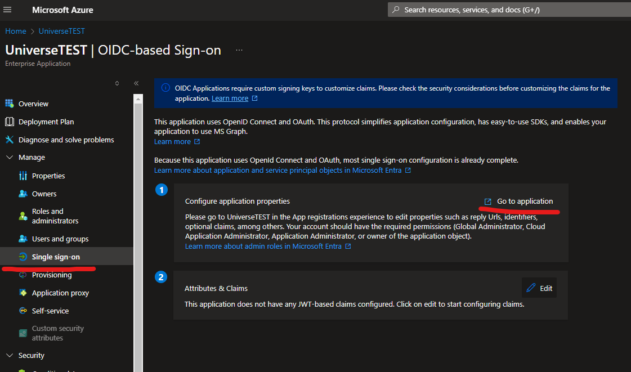This screenshot has height=372, width=631.
Task: Click the Diagnose and solve problems wrench icon
Action: tap(9, 140)
